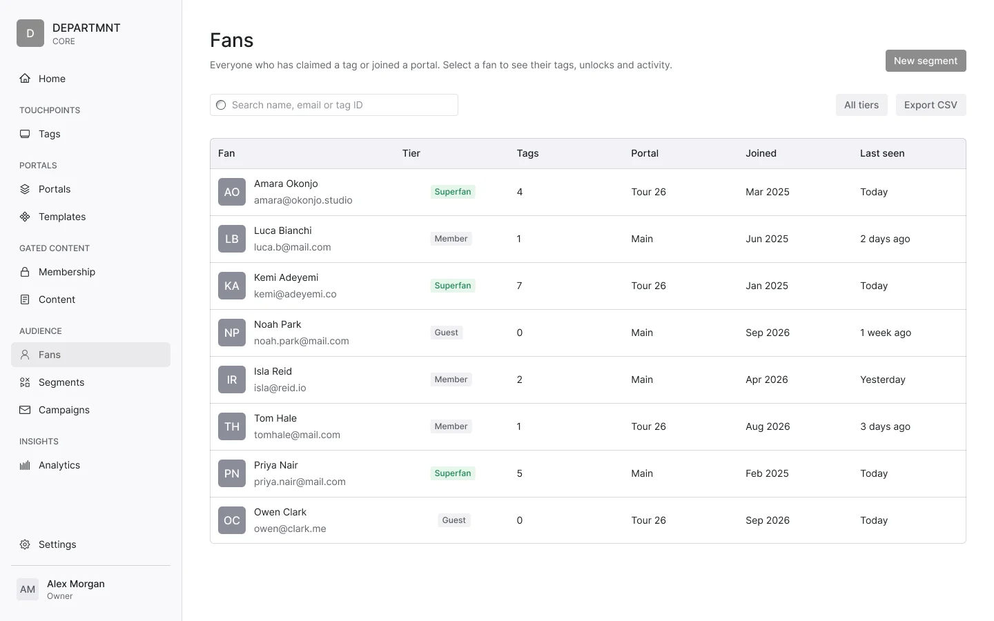The height and width of the screenshot is (621, 994).
Task: Click the Campaigns envelope icon
Action: tap(25, 410)
